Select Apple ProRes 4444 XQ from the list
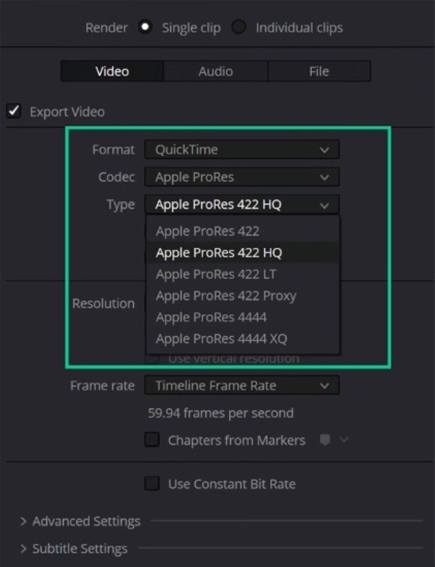This screenshot has width=435, height=567. (x=221, y=339)
